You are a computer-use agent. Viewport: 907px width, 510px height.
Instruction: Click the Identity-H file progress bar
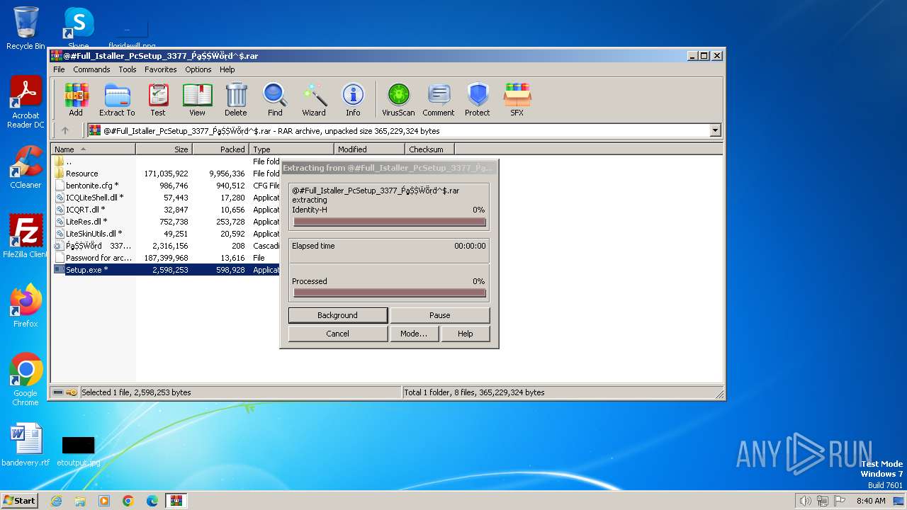click(390, 222)
